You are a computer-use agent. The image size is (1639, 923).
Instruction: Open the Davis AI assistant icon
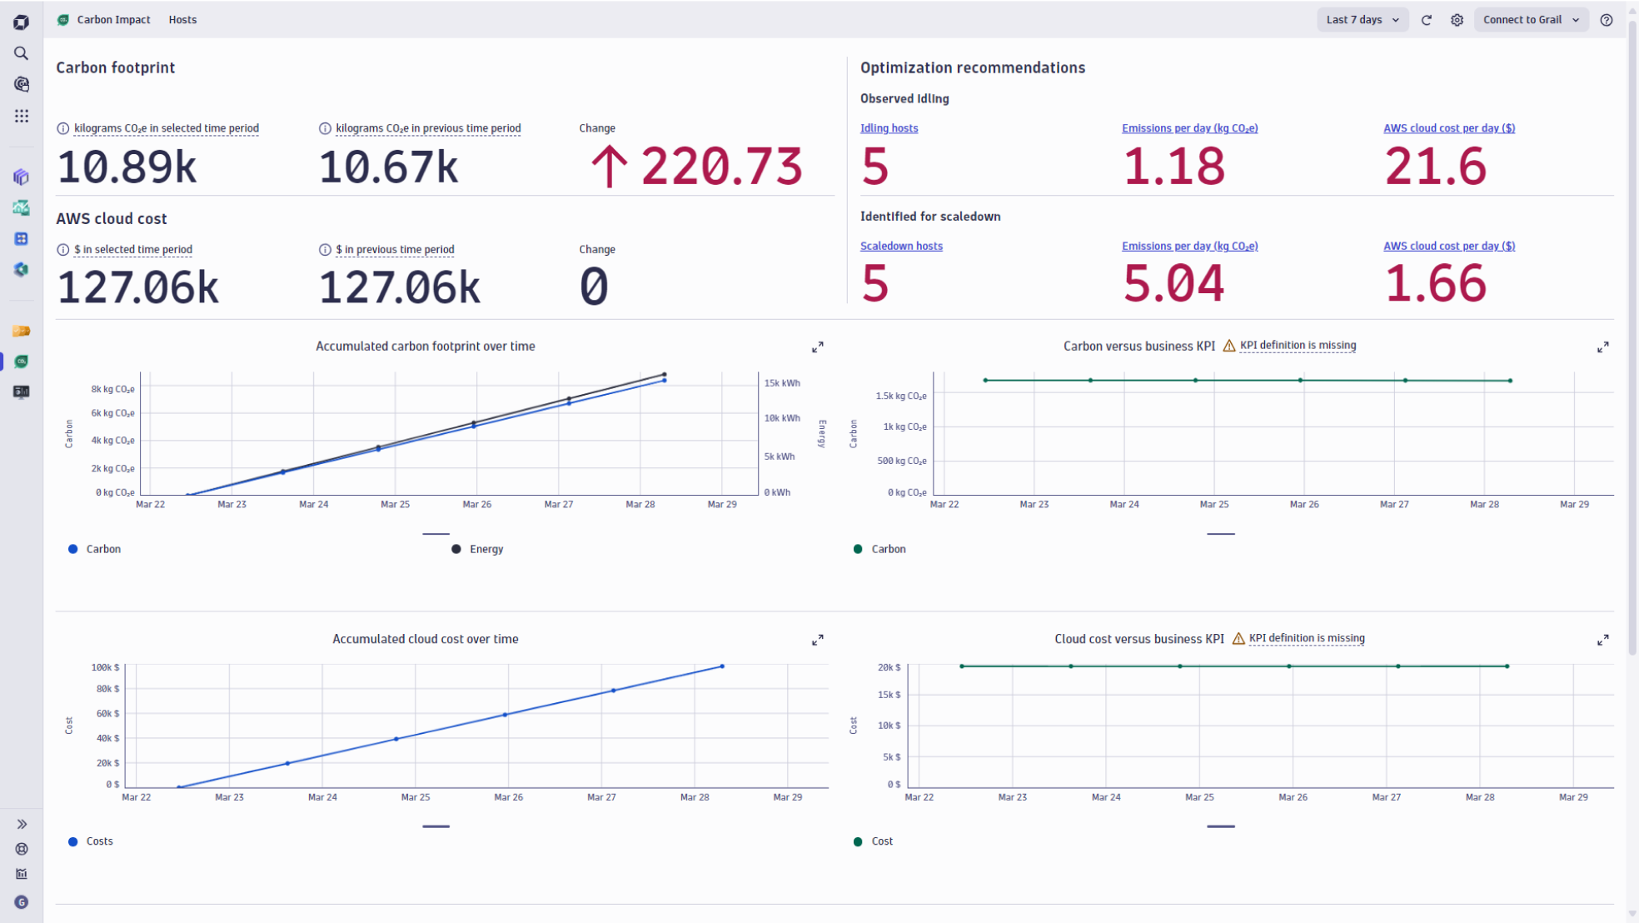pyautogui.click(x=21, y=84)
